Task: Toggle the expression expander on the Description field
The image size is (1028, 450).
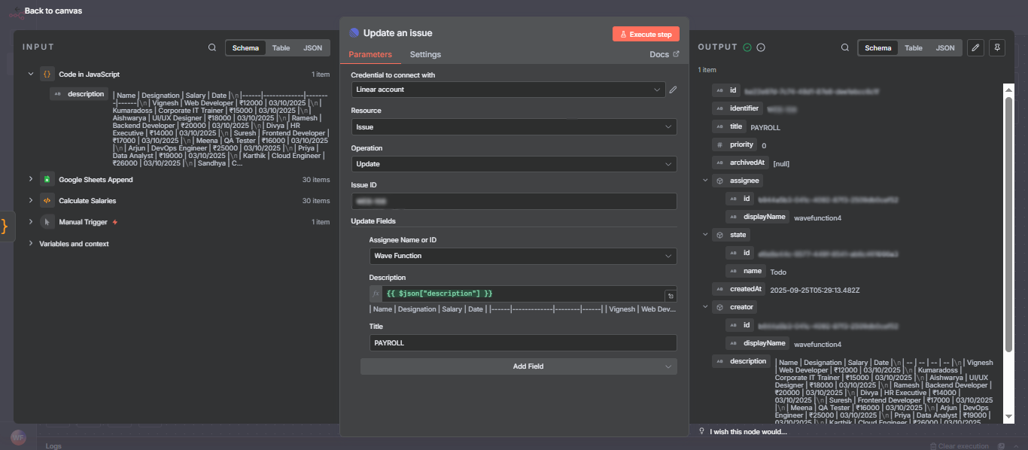Action: click(x=672, y=293)
